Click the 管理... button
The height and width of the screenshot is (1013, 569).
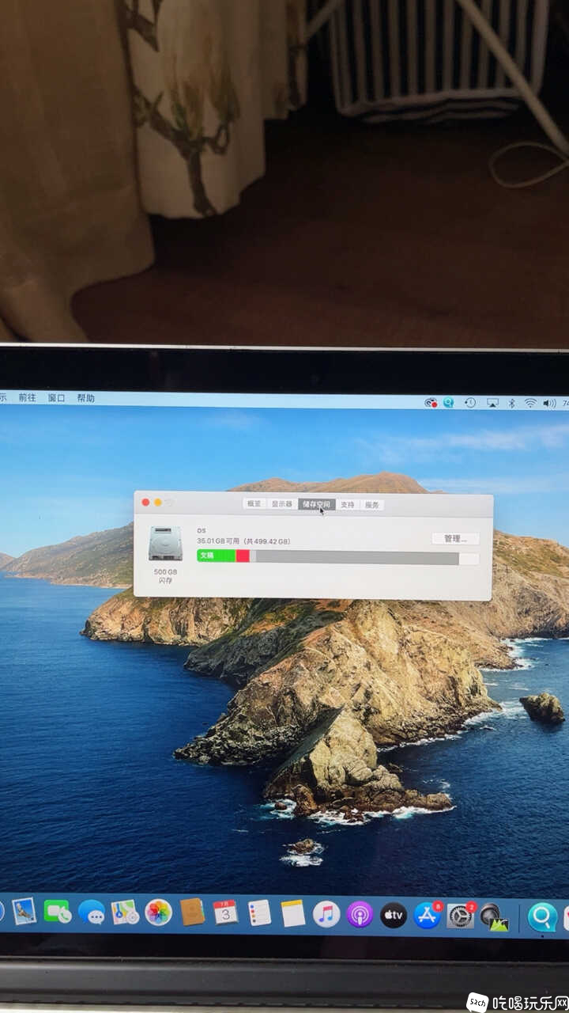pos(455,538)
